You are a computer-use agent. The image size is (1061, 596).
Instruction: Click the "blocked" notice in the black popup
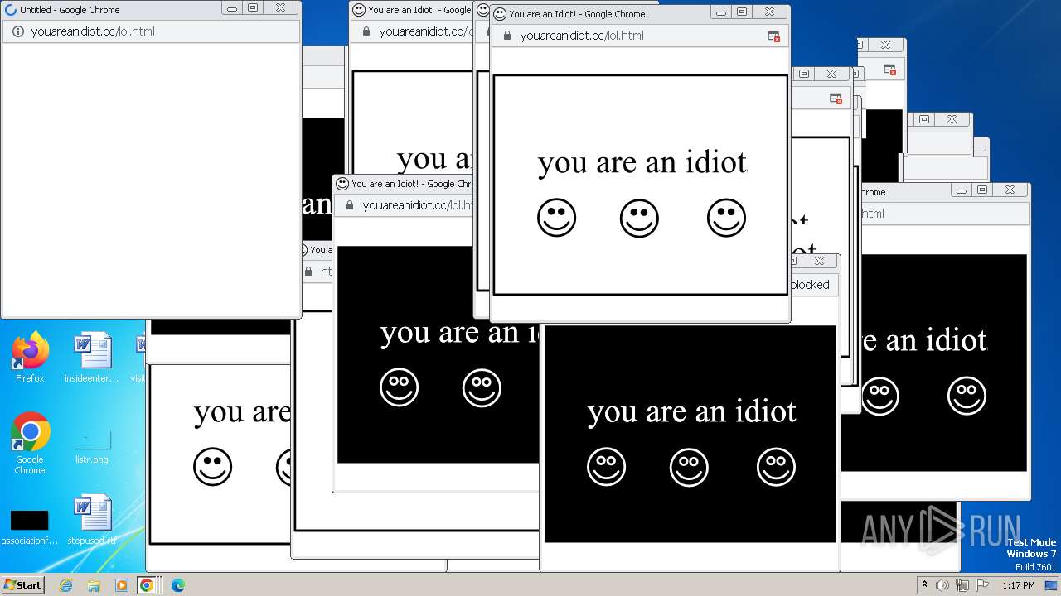point(809,285)
